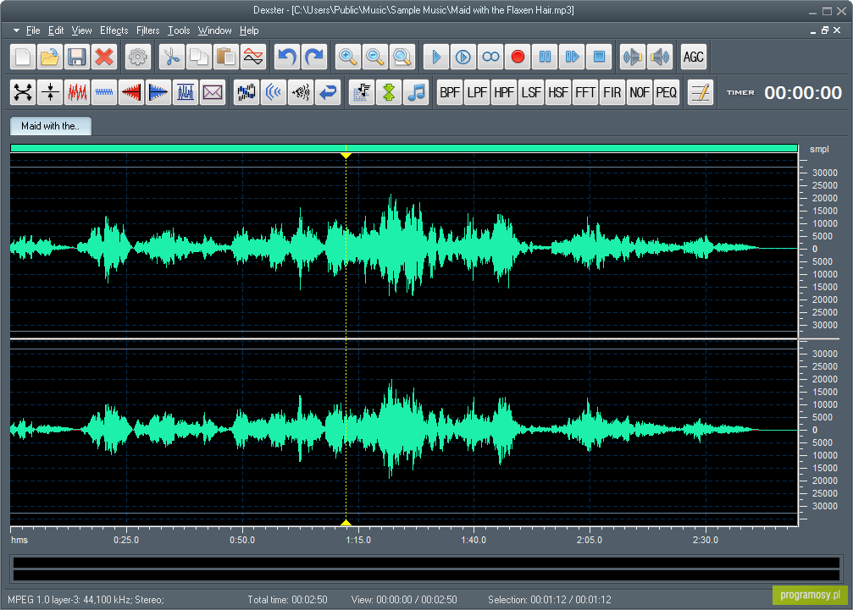The image size is (853, 610).
Task: Click the circled play button
Action: click(x=463, y=57)
